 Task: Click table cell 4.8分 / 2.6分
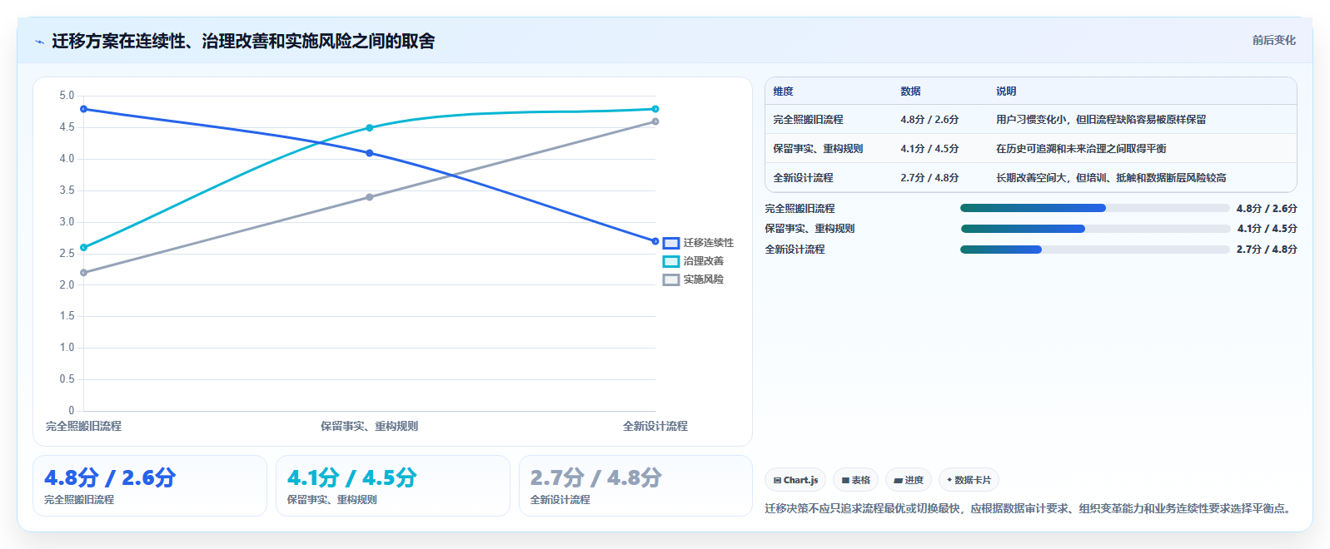(x=929, y=120)
